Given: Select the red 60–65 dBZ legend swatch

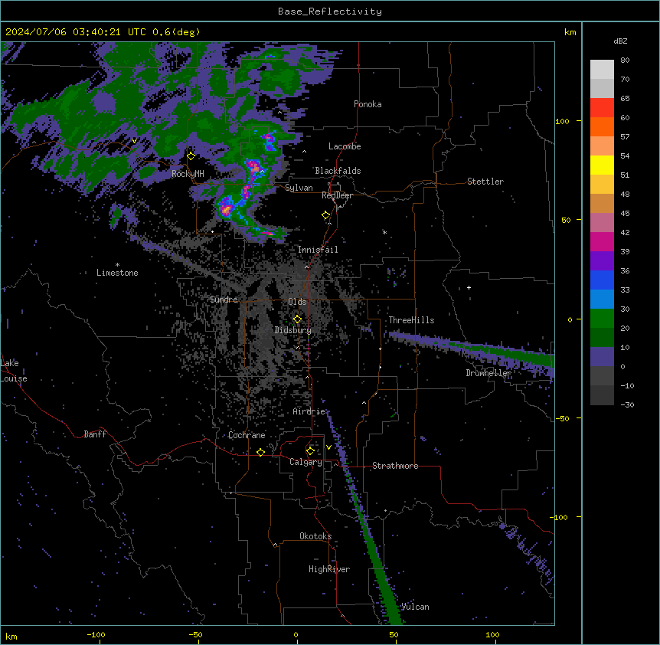Looking at the screenshot, I should tap(602, 108).
